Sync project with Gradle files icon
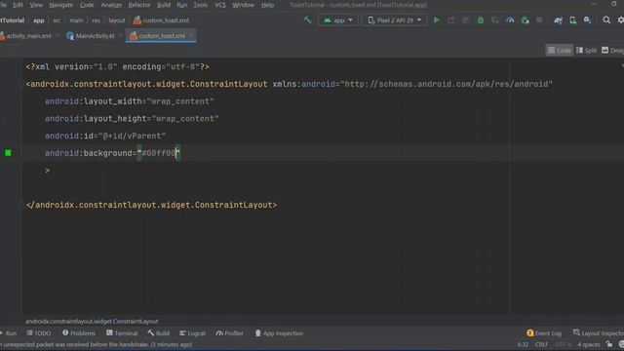This screenshot has width=624, height=351. (559, 19)
